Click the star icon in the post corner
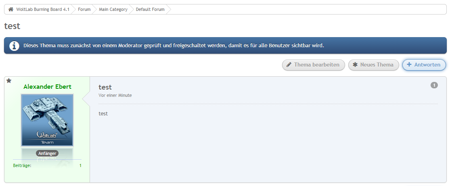 click(x=9, y=81)
